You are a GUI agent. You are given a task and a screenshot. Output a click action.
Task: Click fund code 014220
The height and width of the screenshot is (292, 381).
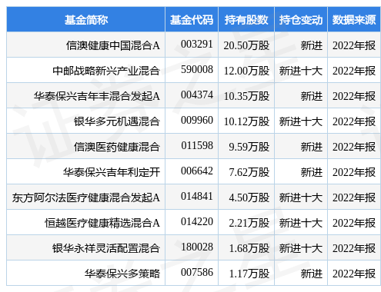(197, 221)
